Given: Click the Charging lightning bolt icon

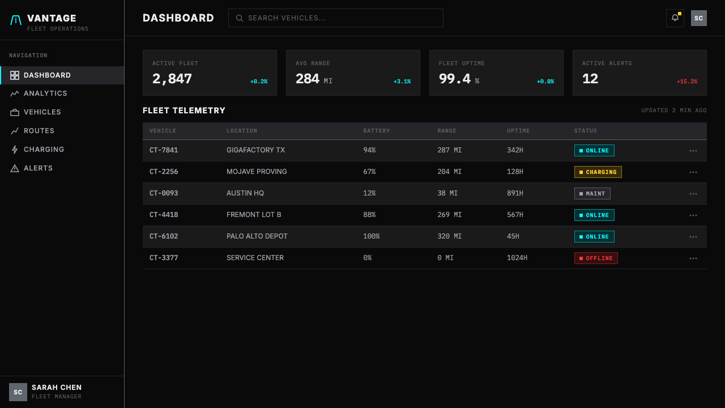Looking at the screenshot, I should coord(15,150).
